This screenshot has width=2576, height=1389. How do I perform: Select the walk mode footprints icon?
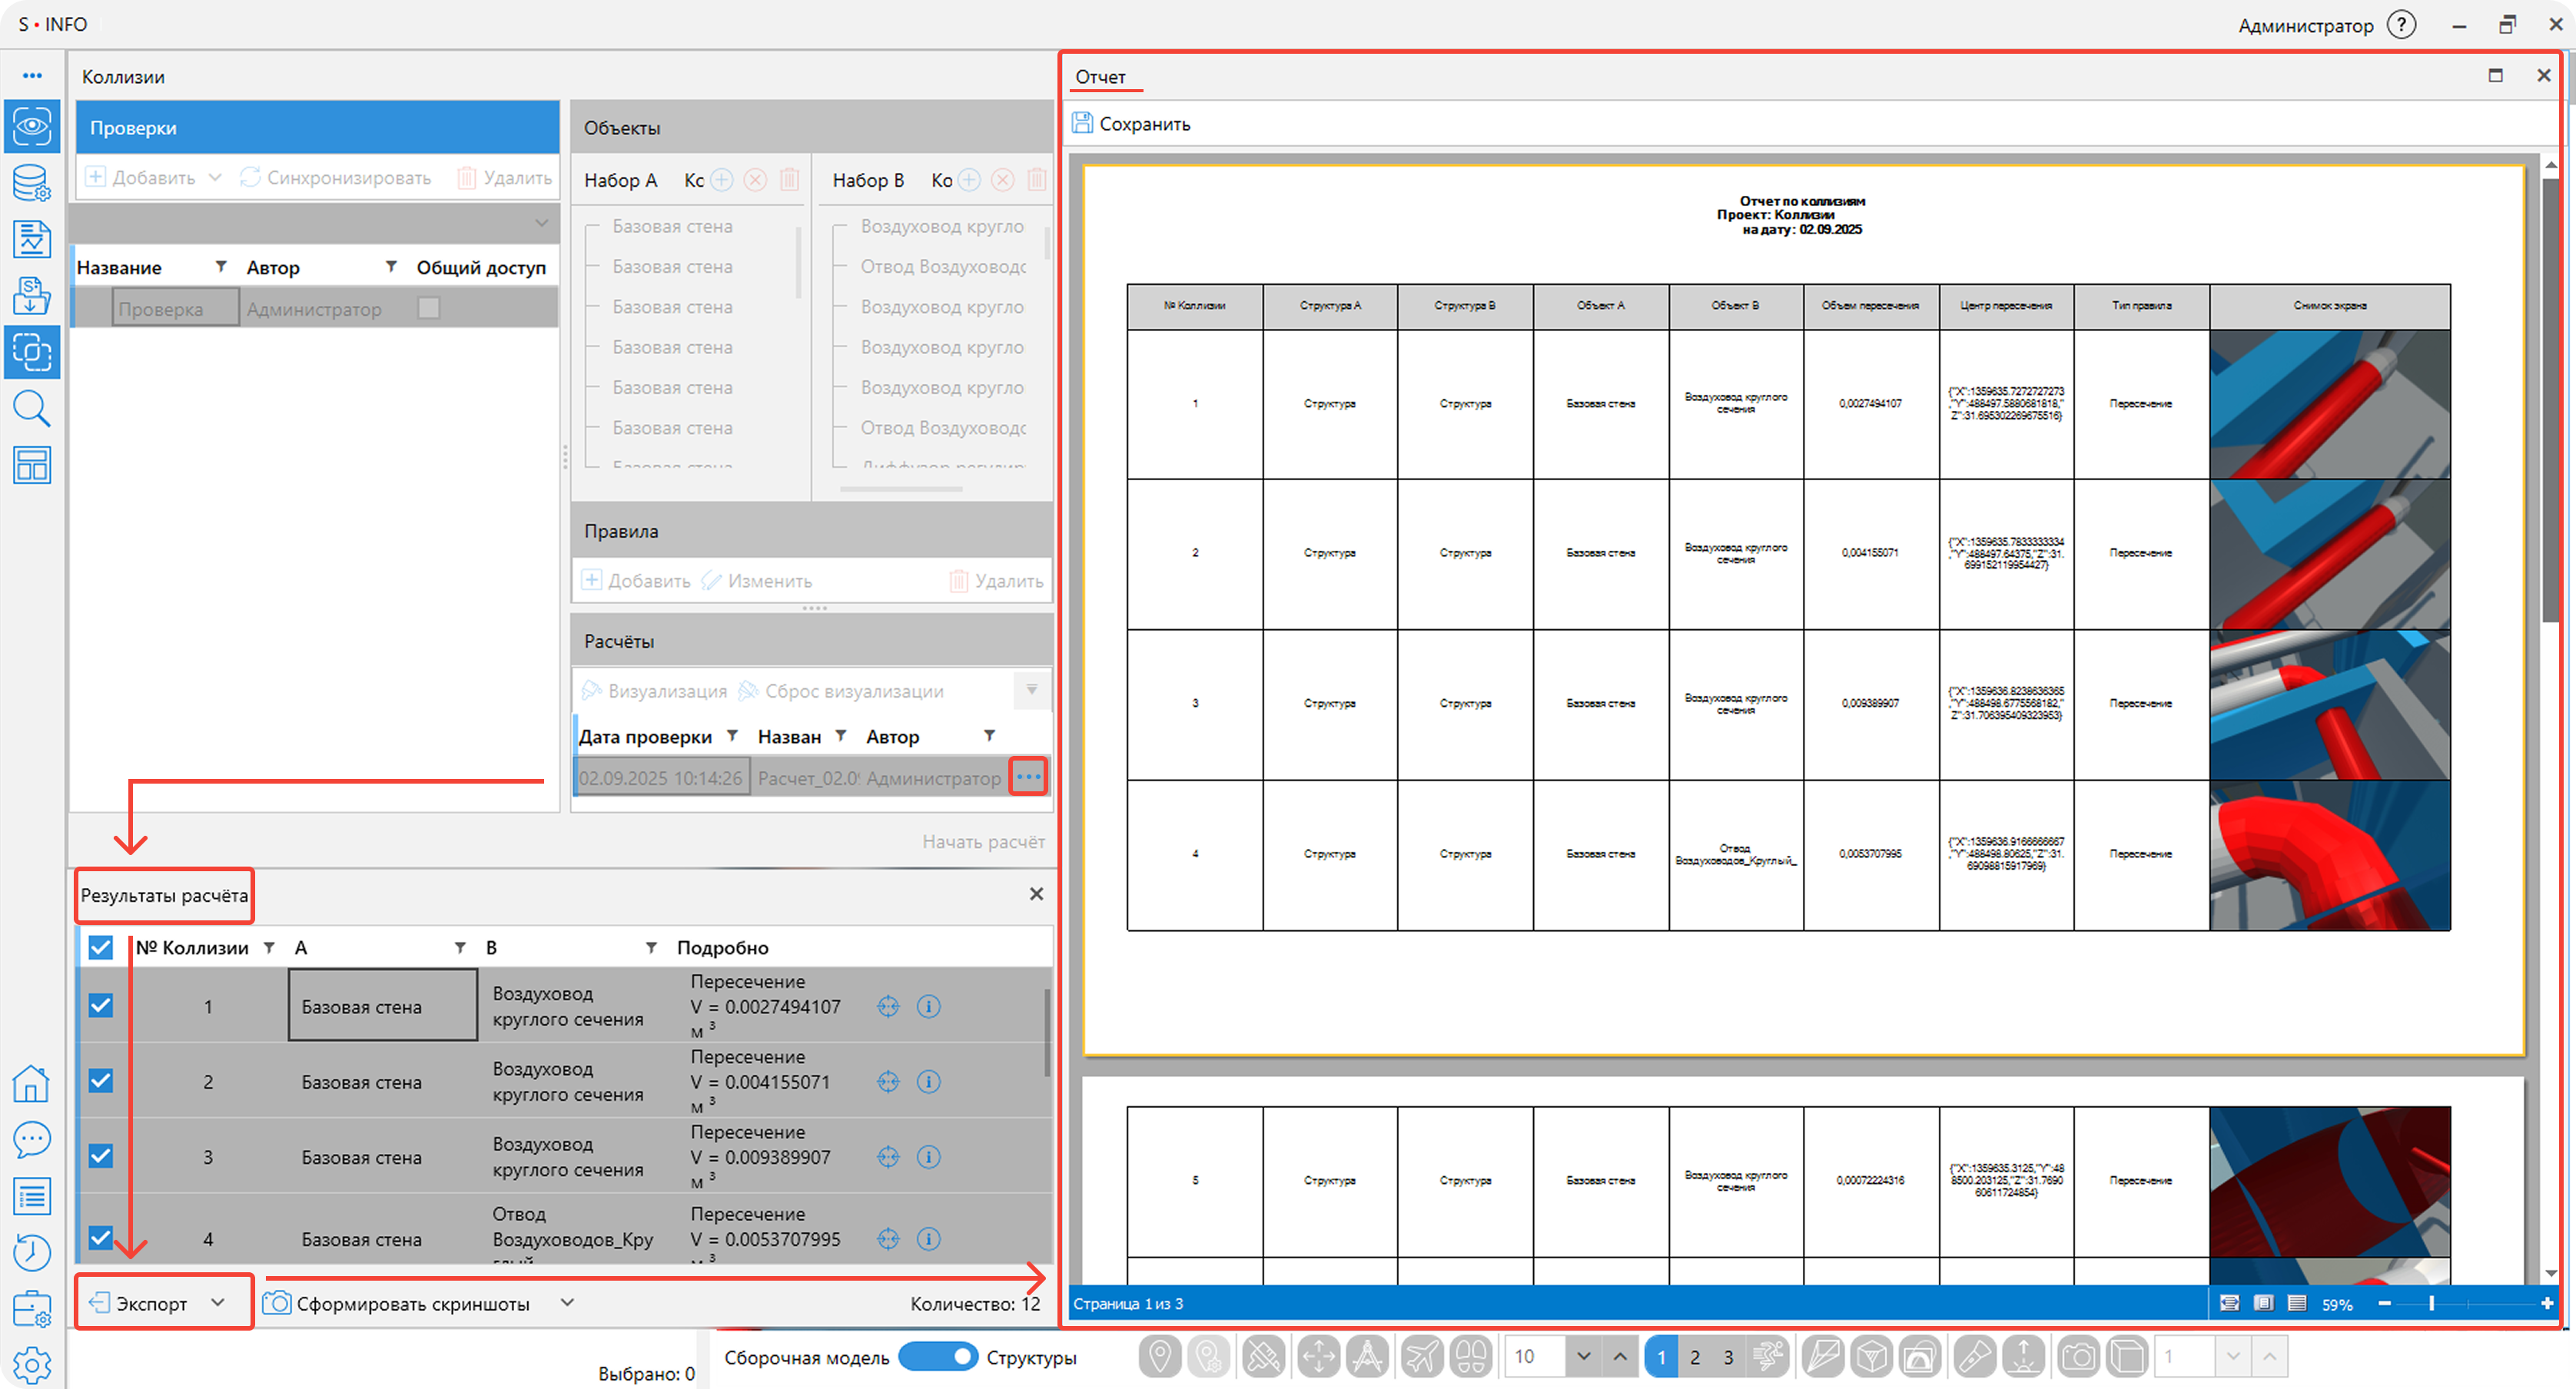1471,1356
